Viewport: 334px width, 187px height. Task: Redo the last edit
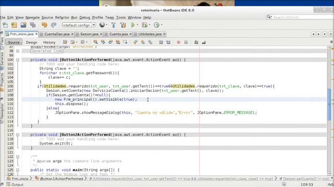(53, 25)
